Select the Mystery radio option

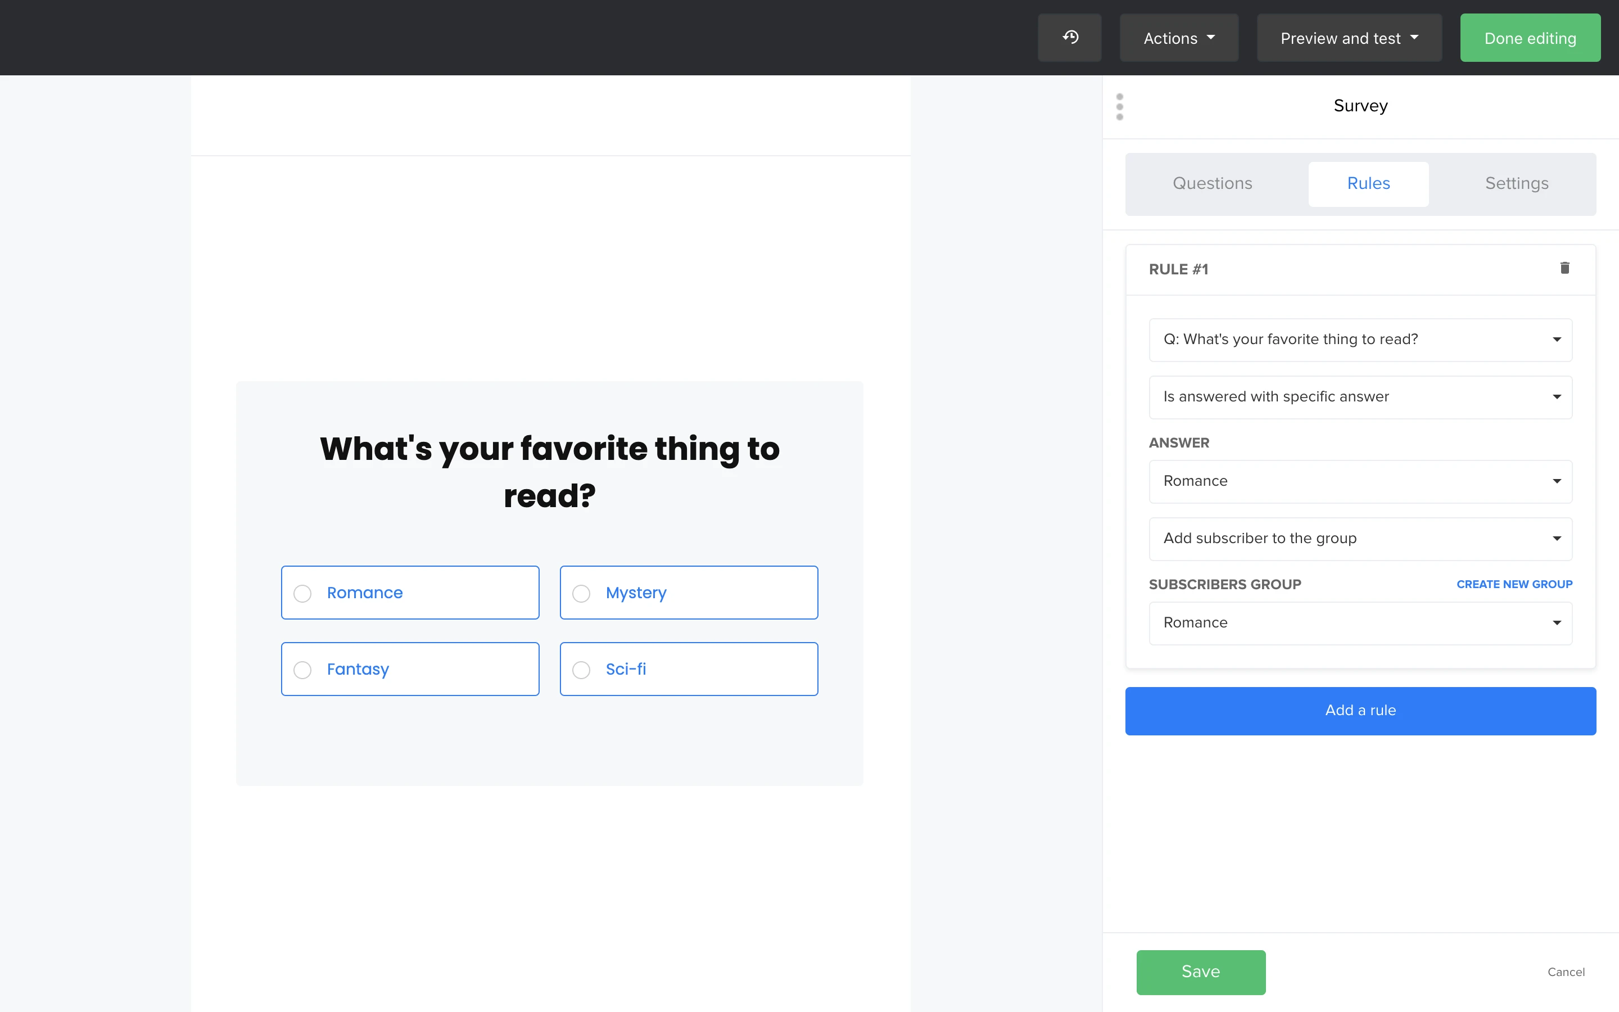coord(581,593)
